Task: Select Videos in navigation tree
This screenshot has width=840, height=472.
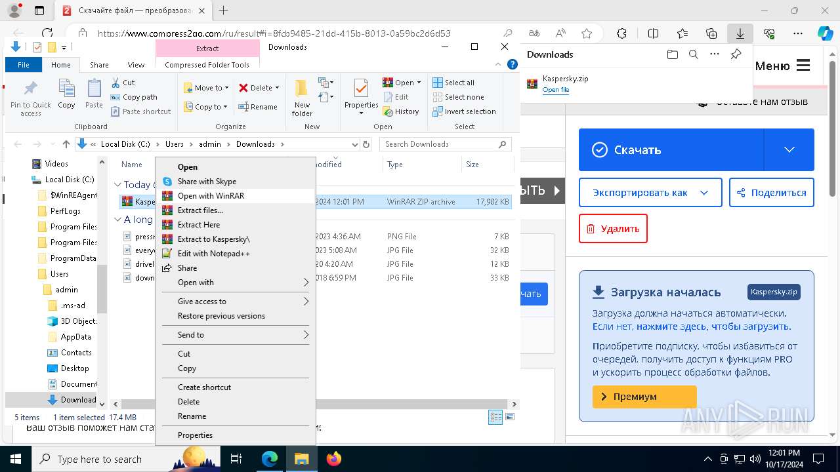Action: tap(56, 164)
